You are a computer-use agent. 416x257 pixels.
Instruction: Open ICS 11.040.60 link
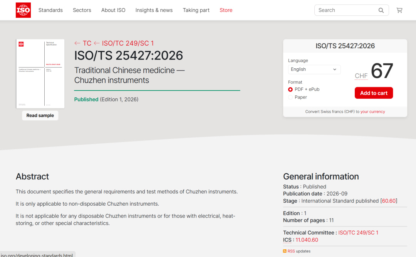[307, 240]
